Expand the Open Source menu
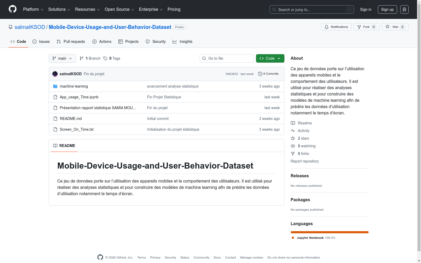421x263 pixels. [x=119, y=9]
